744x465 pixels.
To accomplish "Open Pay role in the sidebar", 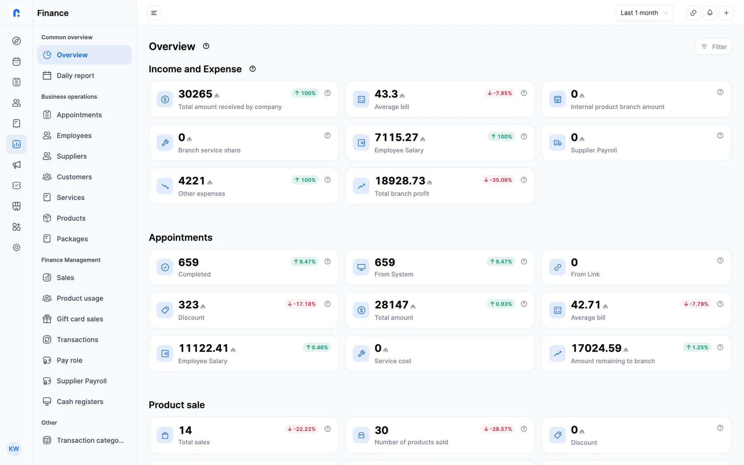I will coord(84,360).
